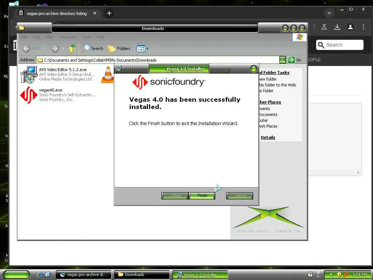Click the green Go arrow button

point(291,60)
